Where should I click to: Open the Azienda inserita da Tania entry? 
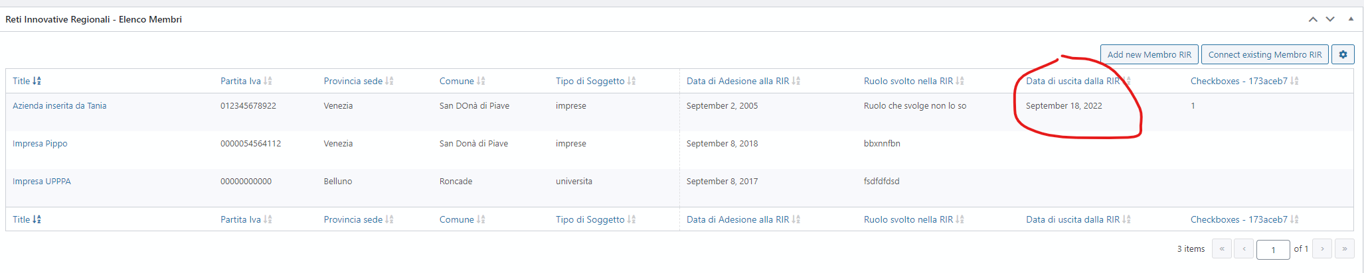pyautogui.click(x=60, y=106)
